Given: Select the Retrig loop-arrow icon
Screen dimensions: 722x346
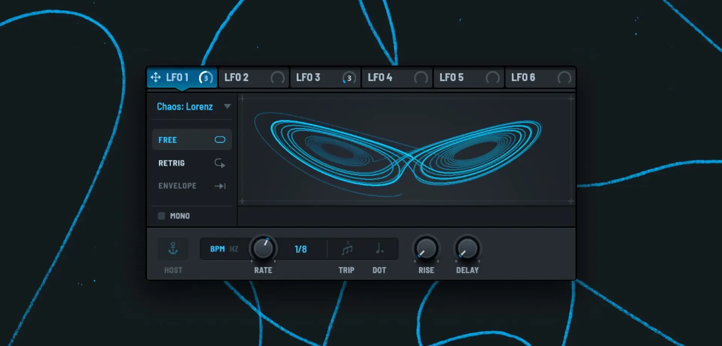Looking at the screenshot, I should click(x=219, y=163).
